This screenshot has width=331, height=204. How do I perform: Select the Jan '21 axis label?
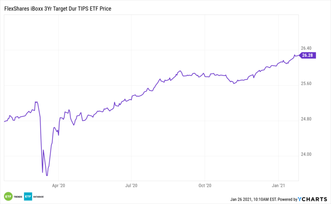click(278, 186)
